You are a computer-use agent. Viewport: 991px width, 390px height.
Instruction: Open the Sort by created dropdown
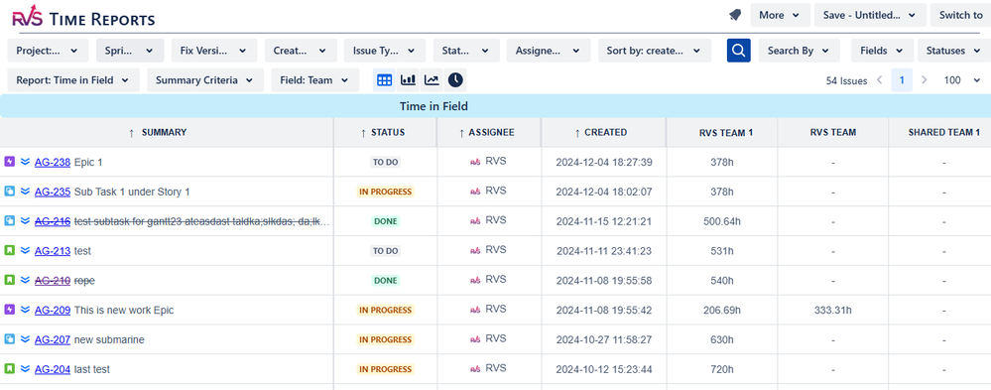point(654,51)
